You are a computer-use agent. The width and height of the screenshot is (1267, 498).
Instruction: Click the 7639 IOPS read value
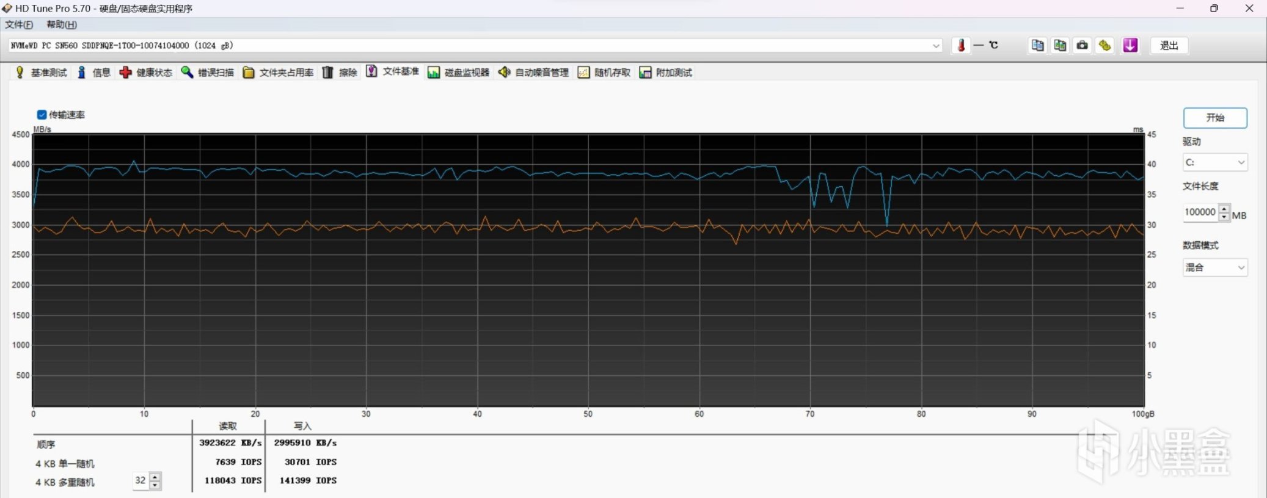(x=238, y=462)
